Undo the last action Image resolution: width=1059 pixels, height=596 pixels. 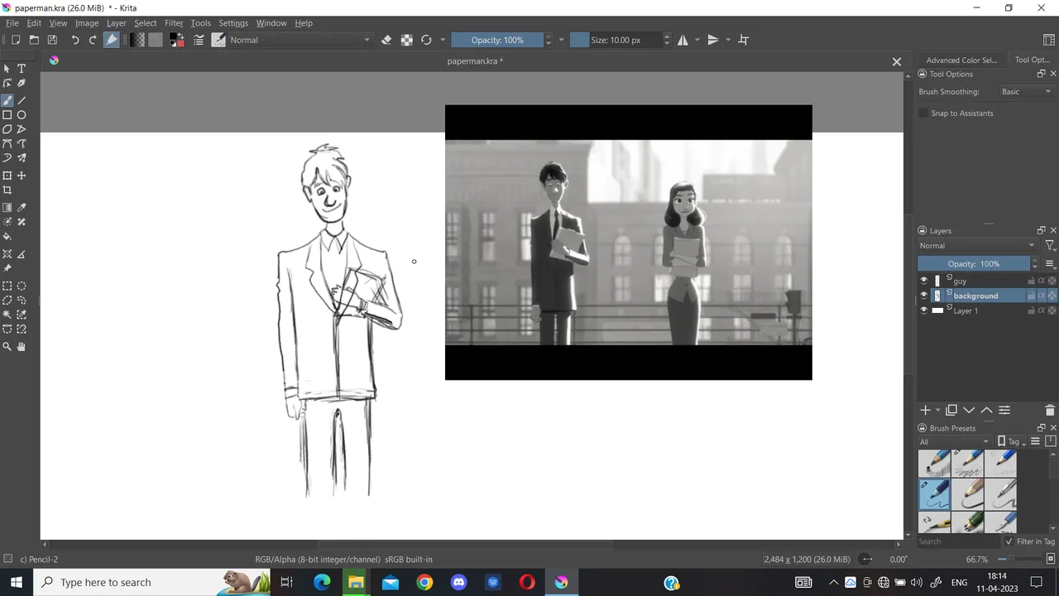75,40
